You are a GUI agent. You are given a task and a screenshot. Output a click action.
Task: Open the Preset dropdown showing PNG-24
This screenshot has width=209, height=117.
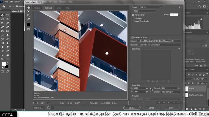tap(151, 7)
